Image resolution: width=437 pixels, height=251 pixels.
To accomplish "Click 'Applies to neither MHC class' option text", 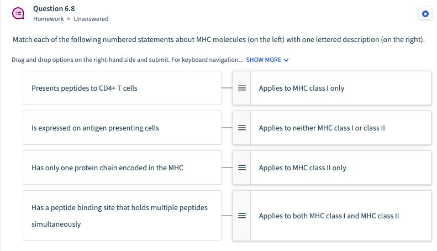I will click(322, 128).
